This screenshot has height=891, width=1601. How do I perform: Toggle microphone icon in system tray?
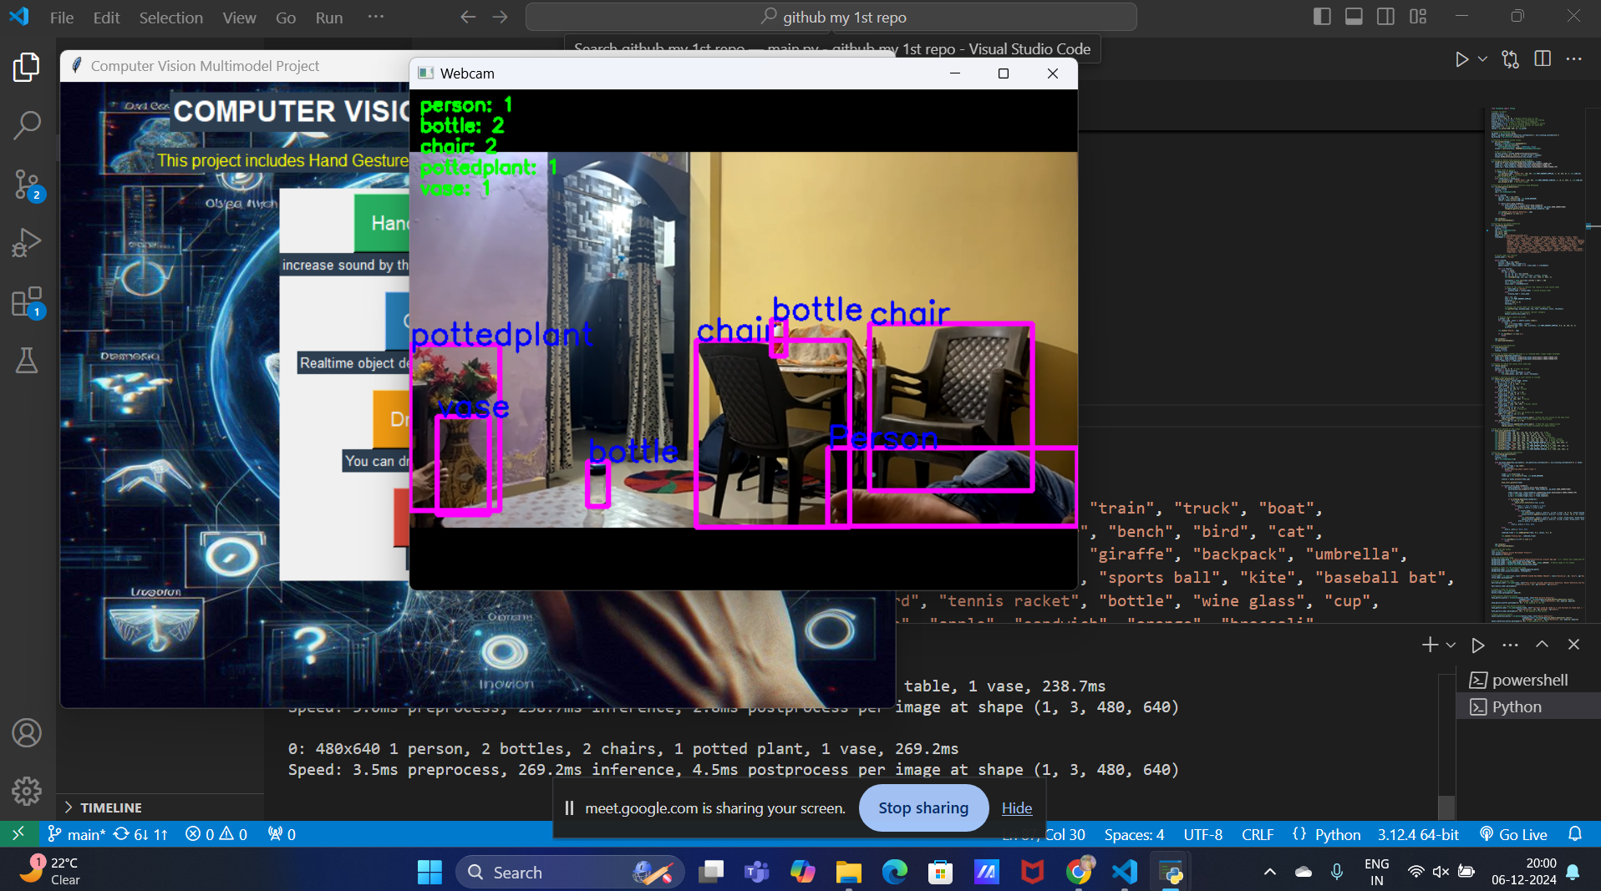coord(1337,872)
